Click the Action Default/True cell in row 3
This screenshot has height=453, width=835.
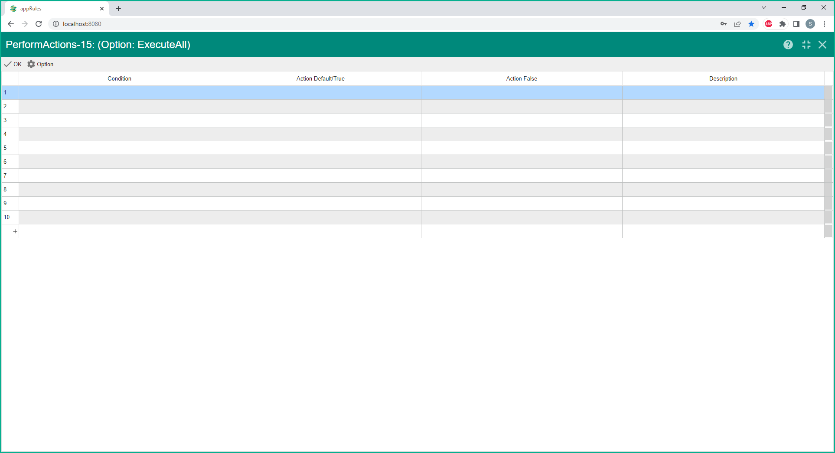click(x=320, y=120)
